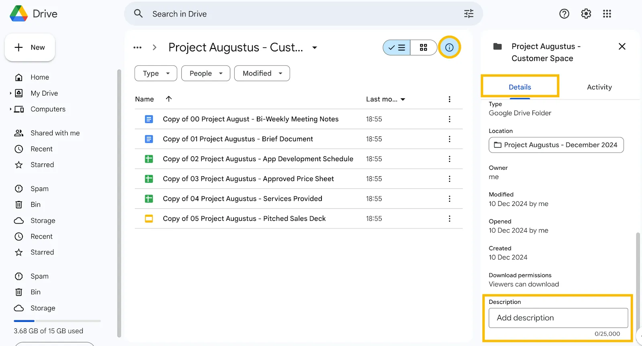Click the New button
642x346 pixels.
tap(30, 47)
